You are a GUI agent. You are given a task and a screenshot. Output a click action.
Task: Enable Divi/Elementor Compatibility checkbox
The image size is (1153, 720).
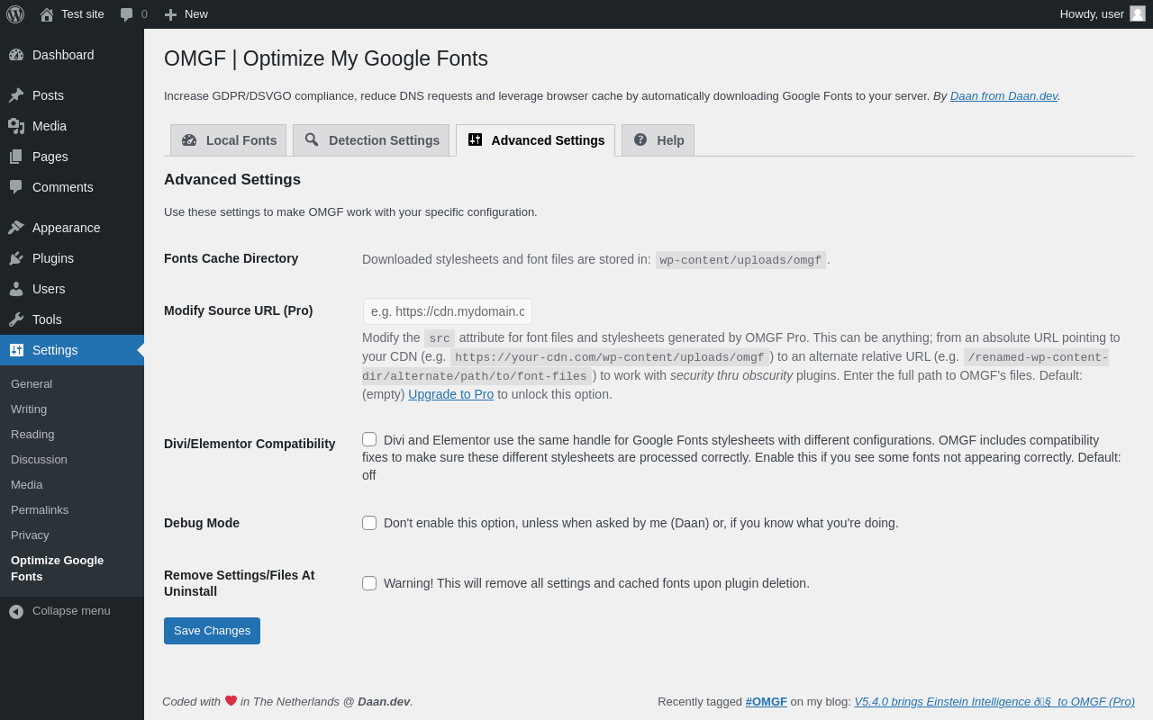click(369, 439)
